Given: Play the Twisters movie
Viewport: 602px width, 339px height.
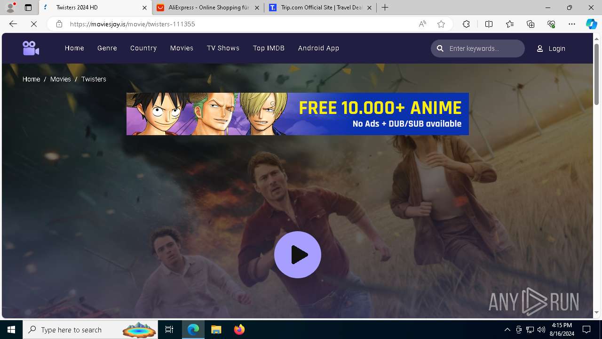Looking at the screenshot, I should (298, 255).
